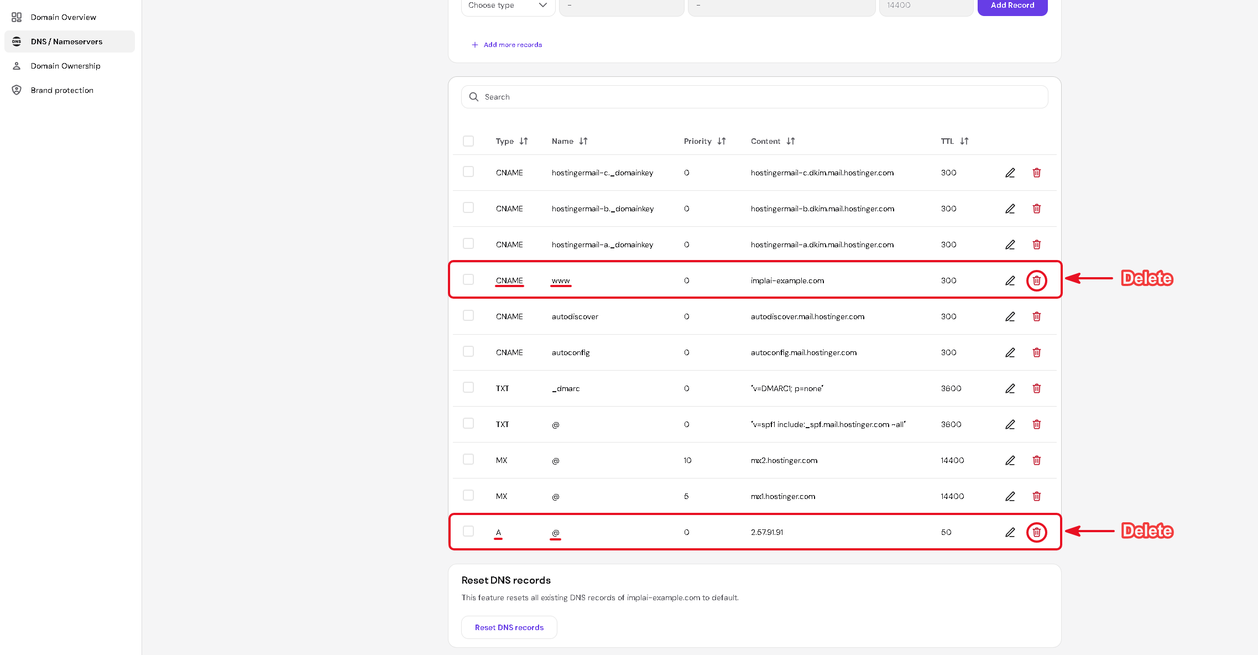Tick the A record row checkbox
The width and height of the screenshot is (1258, 655).
click(468, 531)
